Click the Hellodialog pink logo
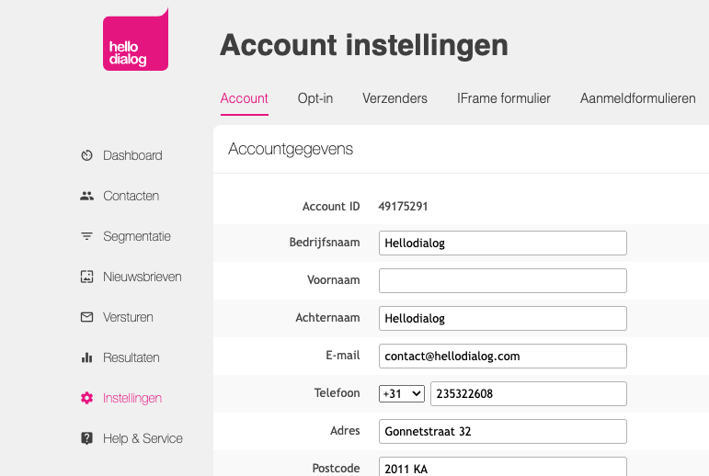709x476 pixels. tap(136, 40)
